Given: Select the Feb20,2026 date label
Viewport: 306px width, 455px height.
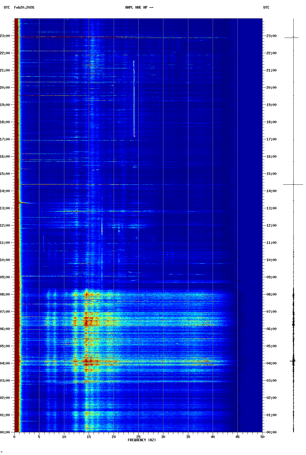Looking at the screenshot, I should click(24, 7).
